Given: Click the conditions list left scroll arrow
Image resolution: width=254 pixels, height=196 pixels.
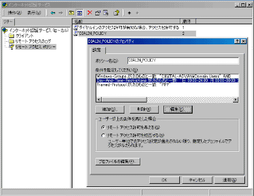Looking at the screenshot, I should pos(99,100).
